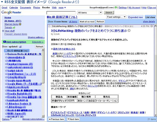Image resolution: width=157 pixels, height=122 pixels.
Task: Open Trends link
Action: 8,27
